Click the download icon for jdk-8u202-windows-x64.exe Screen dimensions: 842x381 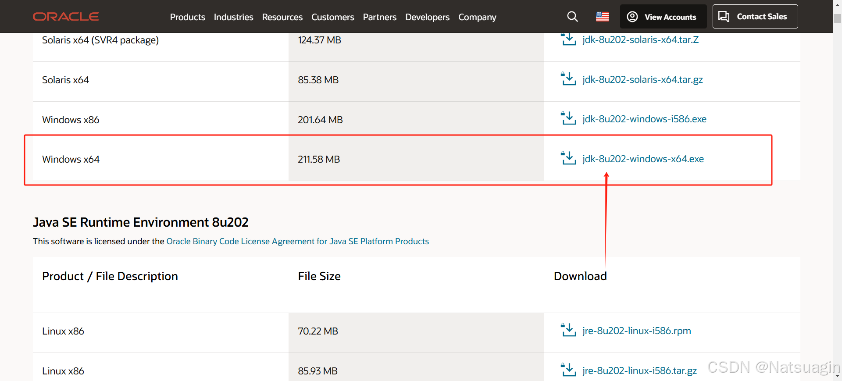point(569,158)
